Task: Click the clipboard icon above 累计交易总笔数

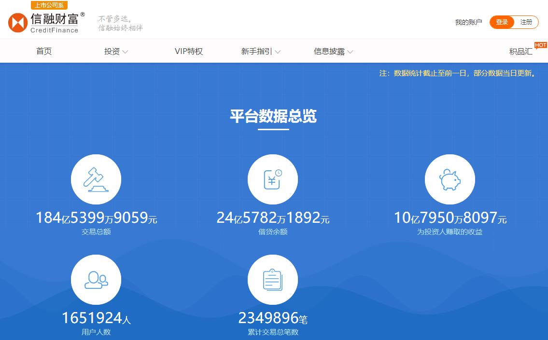Action: (272, 280)
